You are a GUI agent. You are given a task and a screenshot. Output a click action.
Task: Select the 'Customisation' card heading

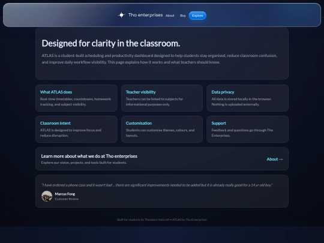pyautogui.click(x=139, y=124)
